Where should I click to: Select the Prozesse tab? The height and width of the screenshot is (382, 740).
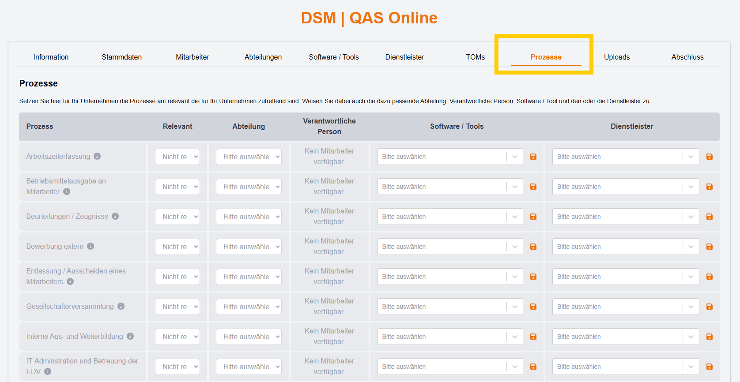(x=546, y=57)
